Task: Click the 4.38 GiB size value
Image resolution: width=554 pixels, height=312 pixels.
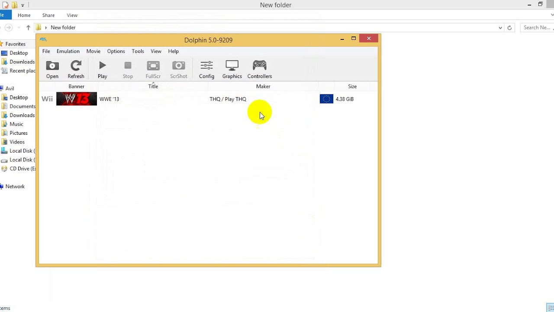Action: (x=345, y=99)
